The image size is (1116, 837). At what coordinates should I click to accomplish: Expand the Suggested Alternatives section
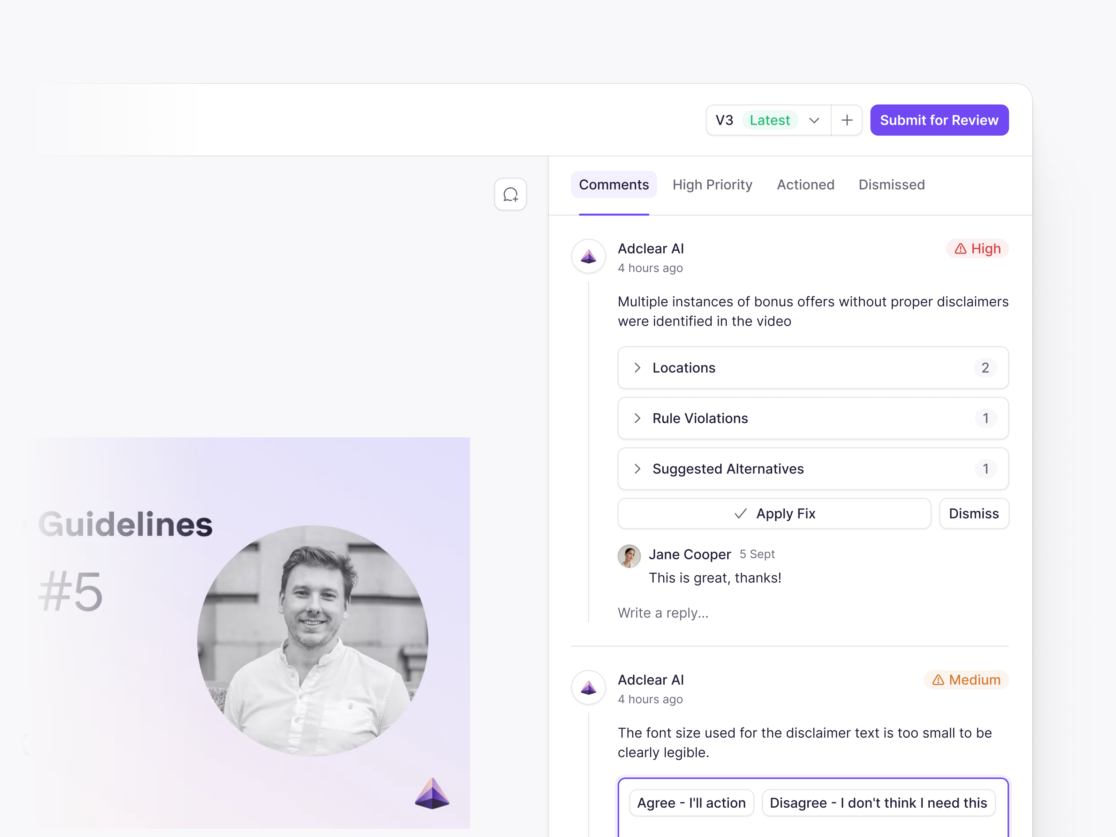[x=813, y=469]
